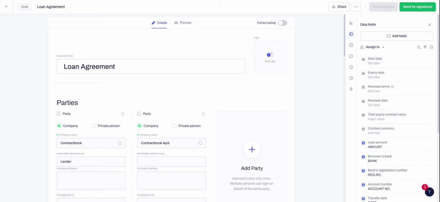The height and width of the screenshot is (202, 440).
Task: Click the Renewal date calendar icon
Action: tap(363, 101)
